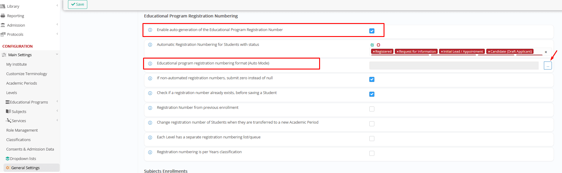Select all statuses using green check icon

372,45
